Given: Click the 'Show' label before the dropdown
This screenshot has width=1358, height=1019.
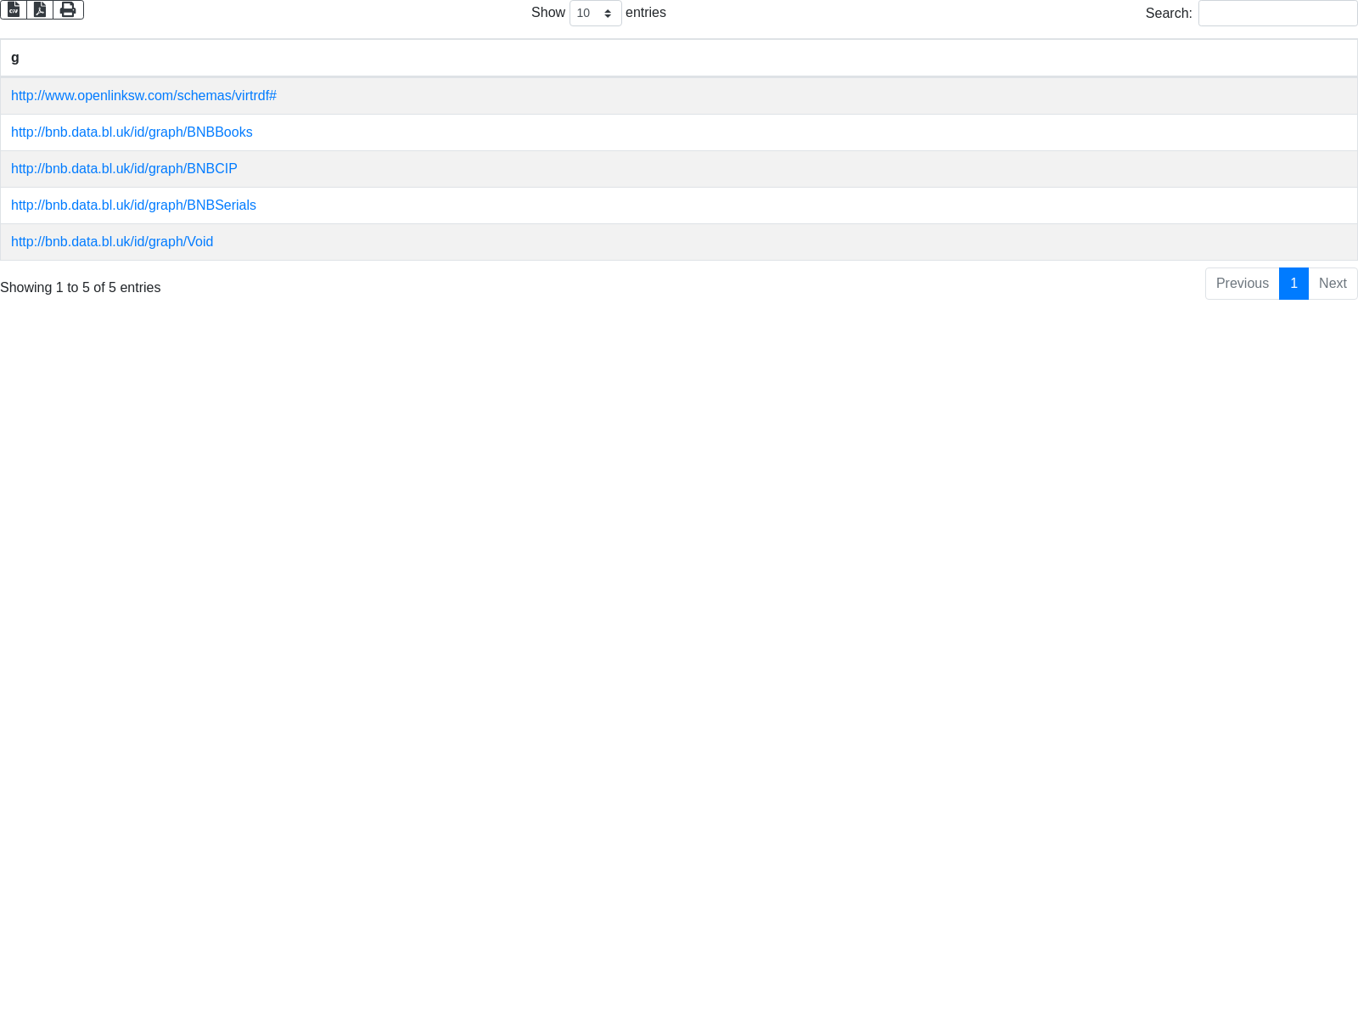Looking at the screenshot, I should click(547, 13).
